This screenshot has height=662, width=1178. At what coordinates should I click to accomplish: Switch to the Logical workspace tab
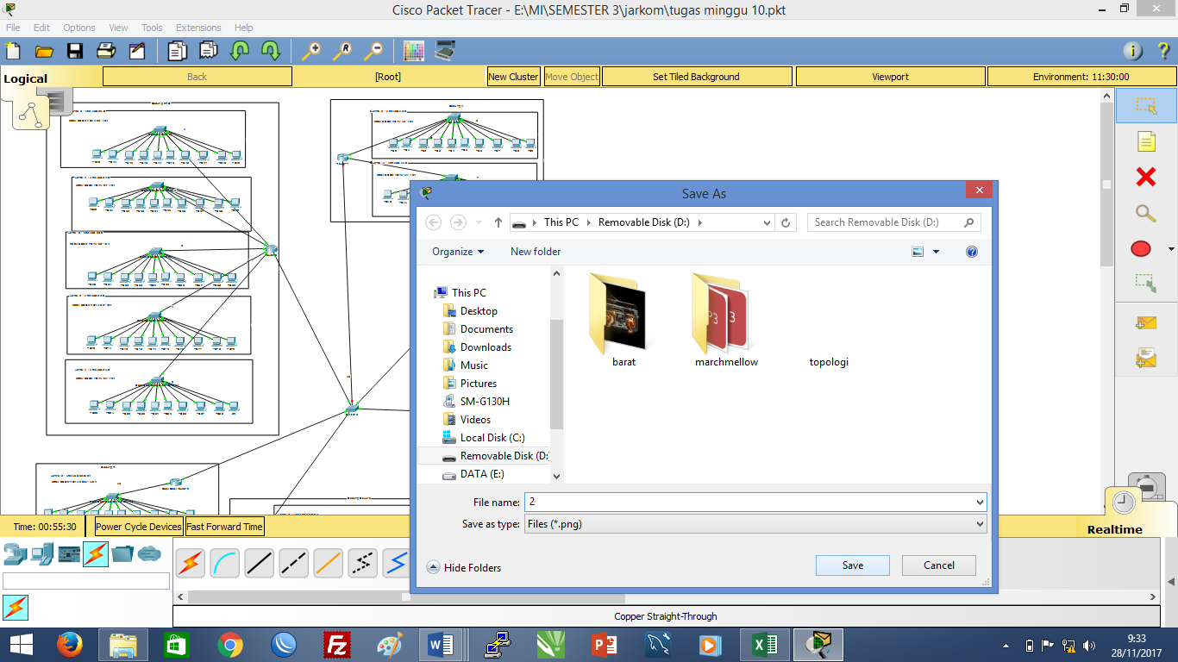click(26, 79)
